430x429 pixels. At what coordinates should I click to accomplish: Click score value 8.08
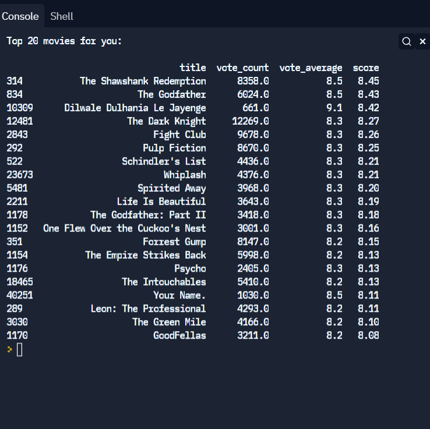[368, 336]
